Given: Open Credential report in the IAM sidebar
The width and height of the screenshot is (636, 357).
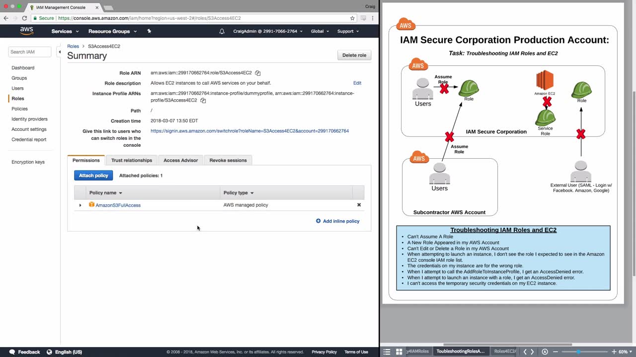Looking at the screenshot, I should coord(29,140).
